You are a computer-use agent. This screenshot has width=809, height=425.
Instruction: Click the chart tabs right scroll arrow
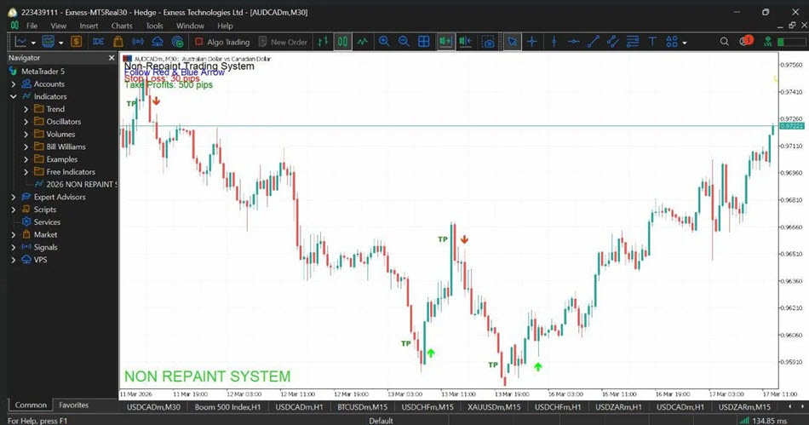pyautogui.click(x=802, y=407)
